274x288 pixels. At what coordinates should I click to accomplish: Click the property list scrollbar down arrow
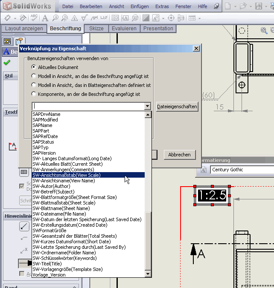click(x=148, y=273)
